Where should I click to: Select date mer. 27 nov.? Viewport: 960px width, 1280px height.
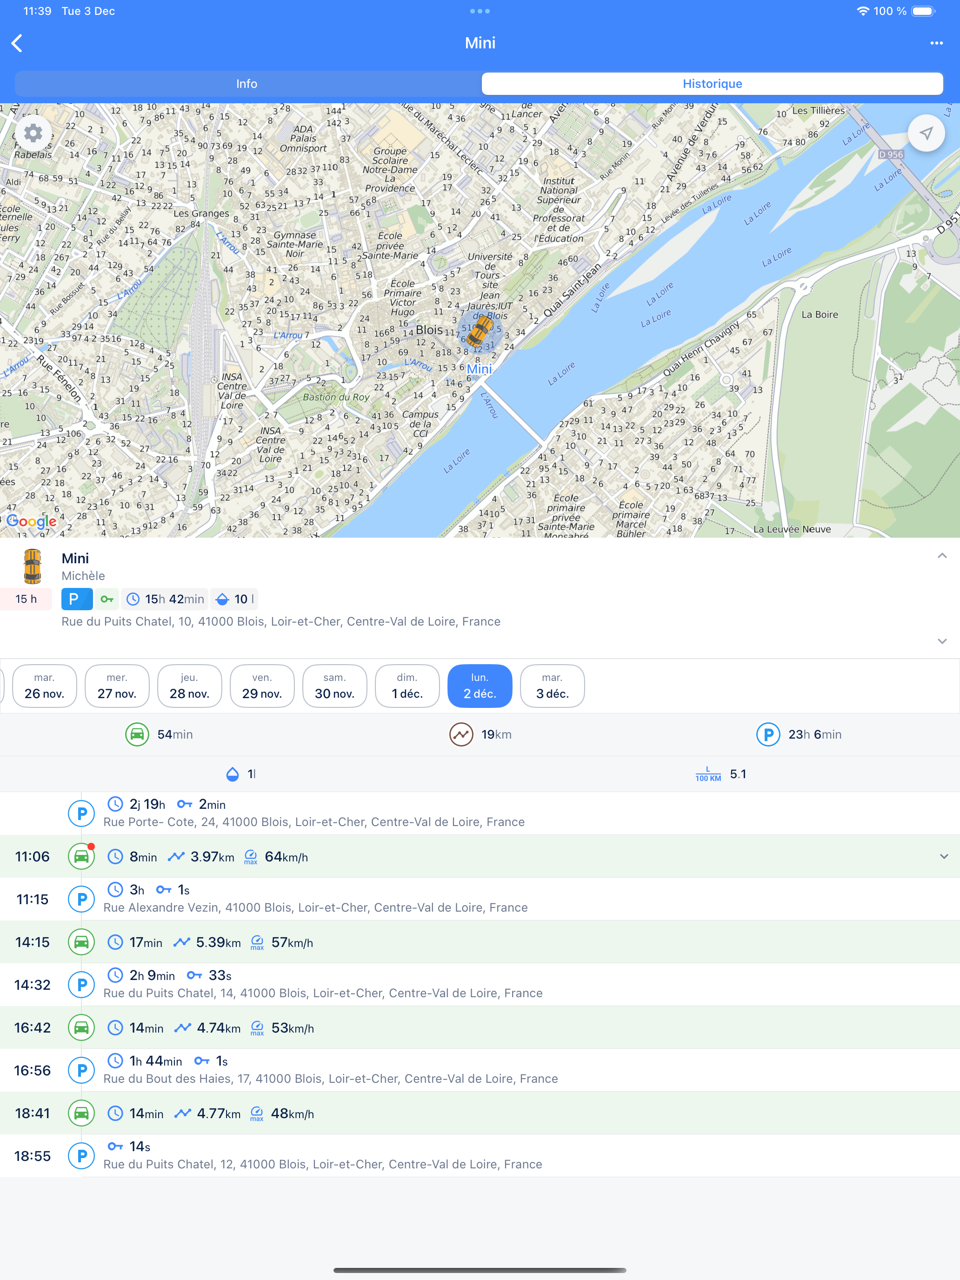tap(117, 687)
